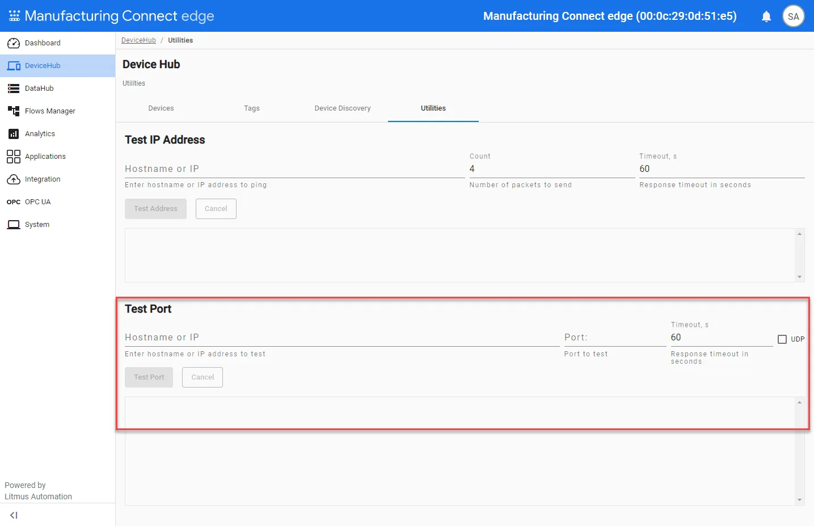Click the OPC UA icon
The height and width of the screenshot is (526, 814).
click(14, 202)
